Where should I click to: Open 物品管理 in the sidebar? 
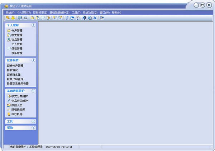[17, 40]
